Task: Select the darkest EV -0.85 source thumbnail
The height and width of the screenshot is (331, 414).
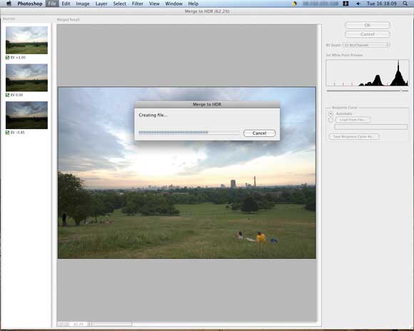Action: coord(26,115)
